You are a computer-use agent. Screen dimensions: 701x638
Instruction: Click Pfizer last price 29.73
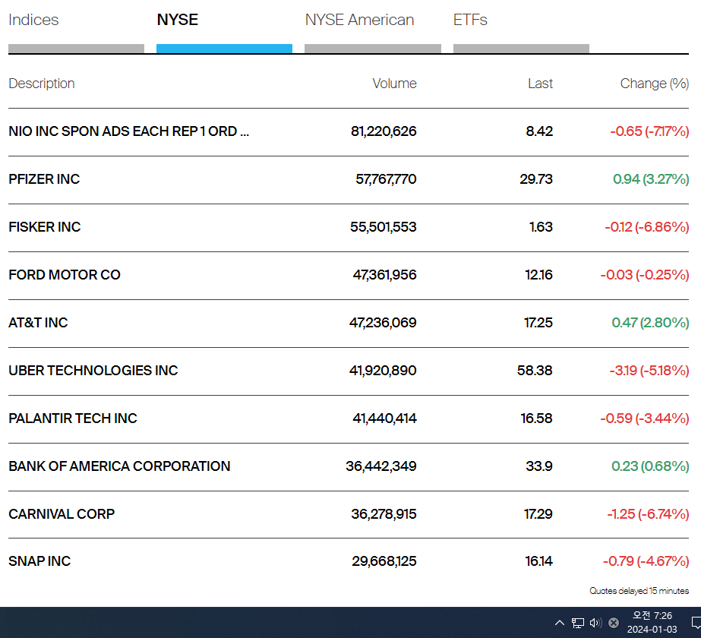(536, 179)
